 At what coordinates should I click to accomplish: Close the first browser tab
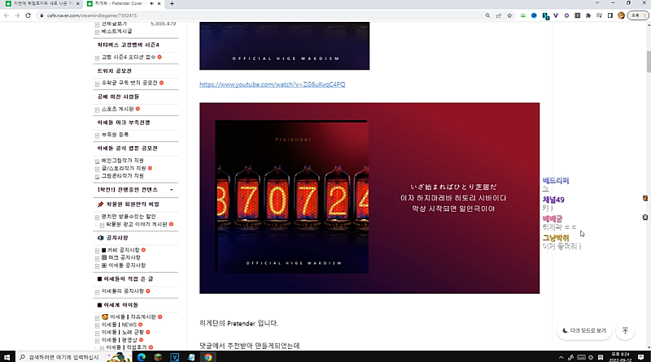tap(77, 3)
